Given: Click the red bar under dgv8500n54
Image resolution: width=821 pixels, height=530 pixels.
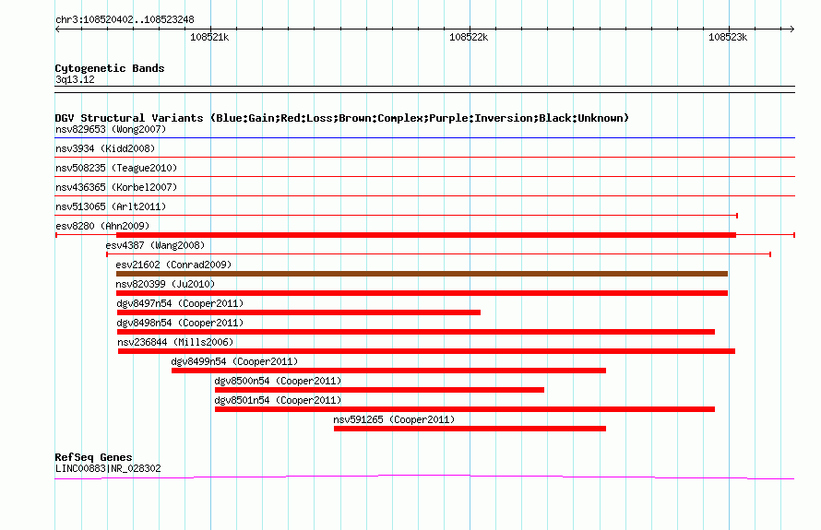Looking at the screenshot, I should pyautogui.click(x=380, y=390).
